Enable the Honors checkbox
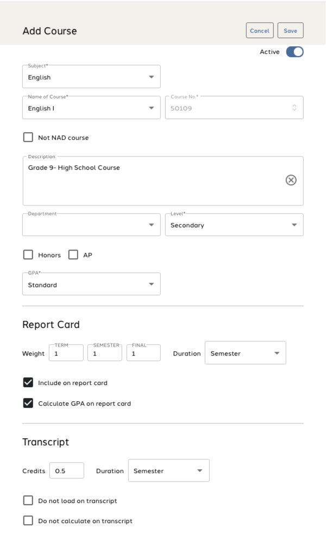This screenshot has width=326, height=535. click(28, 255)
